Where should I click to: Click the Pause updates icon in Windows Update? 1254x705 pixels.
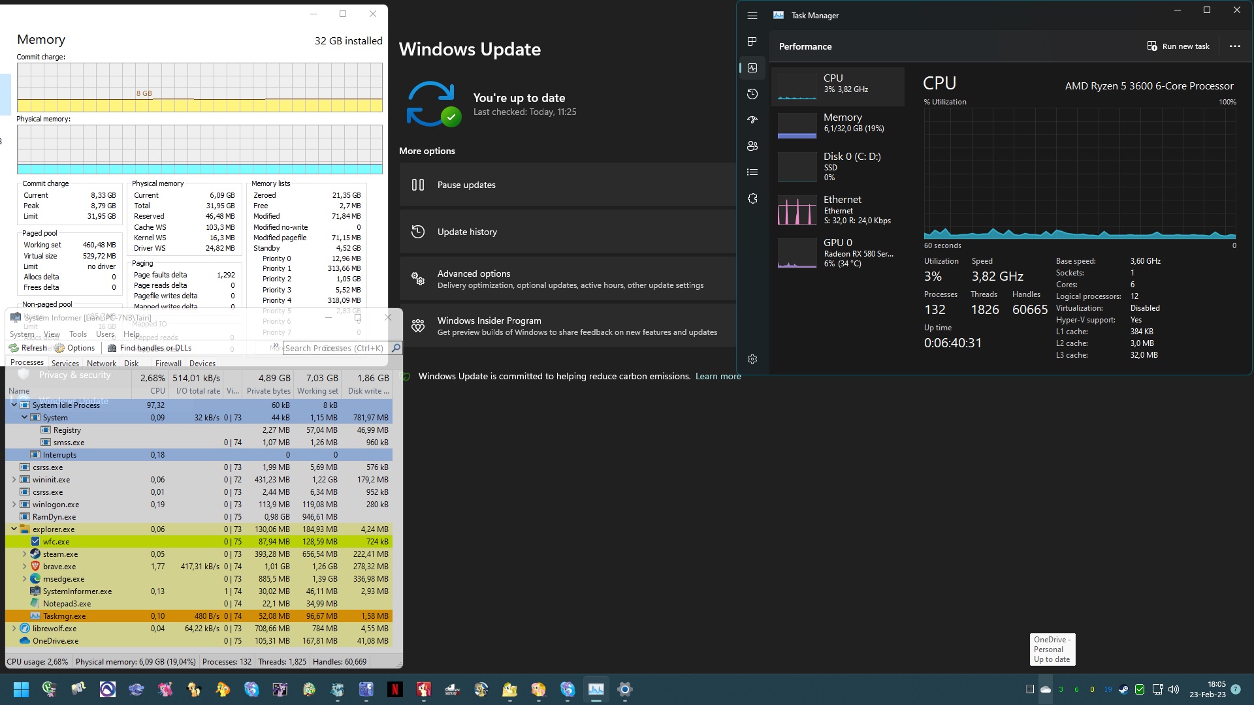(418, 184)
